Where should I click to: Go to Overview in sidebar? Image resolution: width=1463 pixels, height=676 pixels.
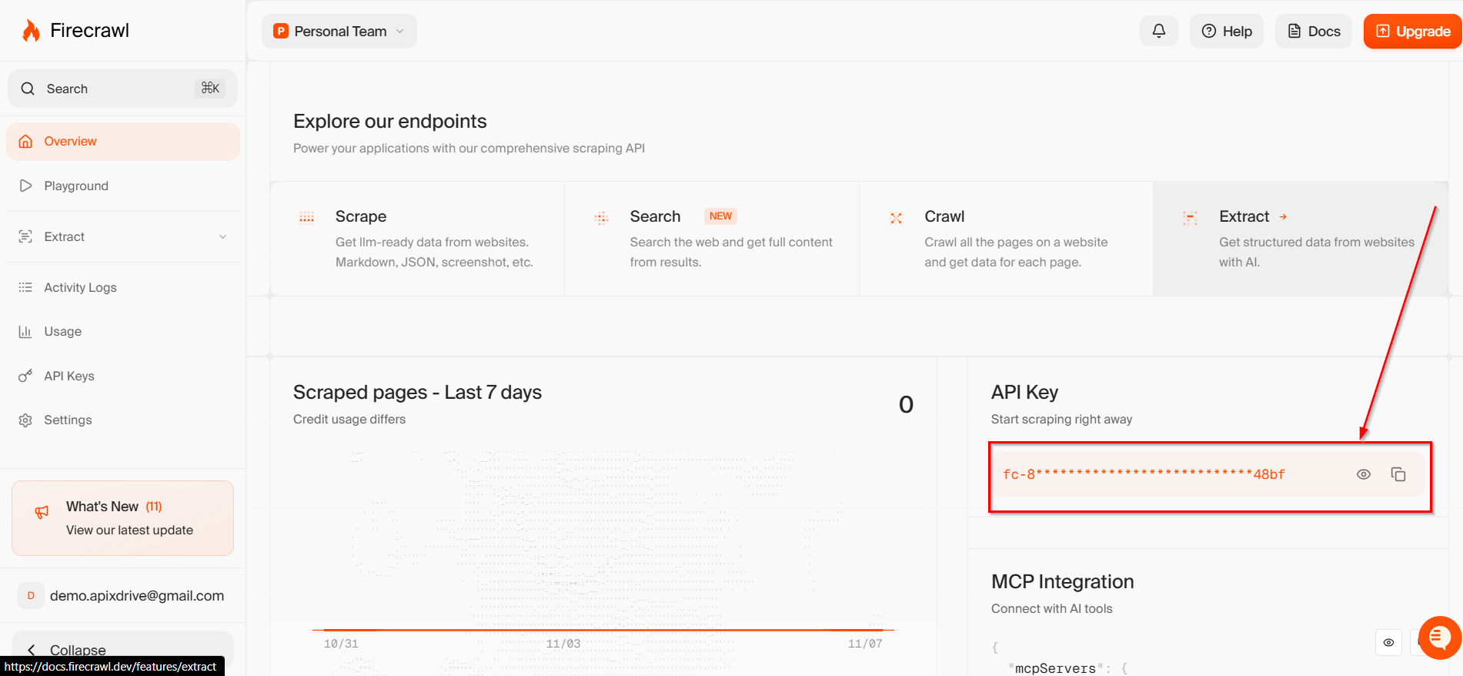click(123, 142)
